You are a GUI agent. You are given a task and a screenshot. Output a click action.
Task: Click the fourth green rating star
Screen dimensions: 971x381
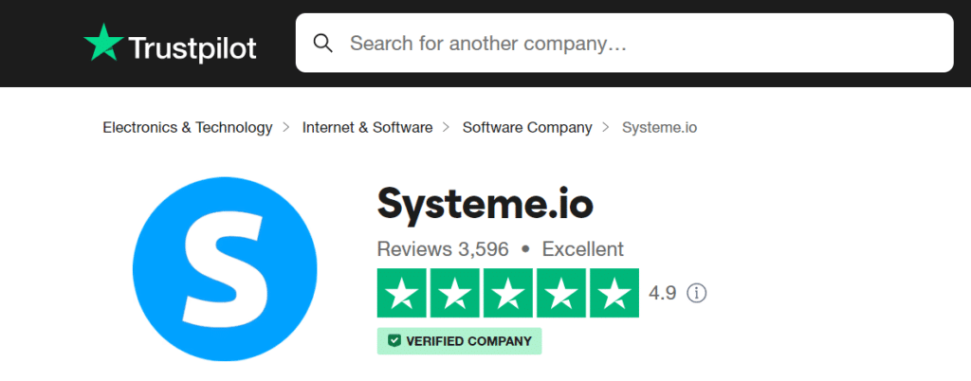(x=561, y=293)
